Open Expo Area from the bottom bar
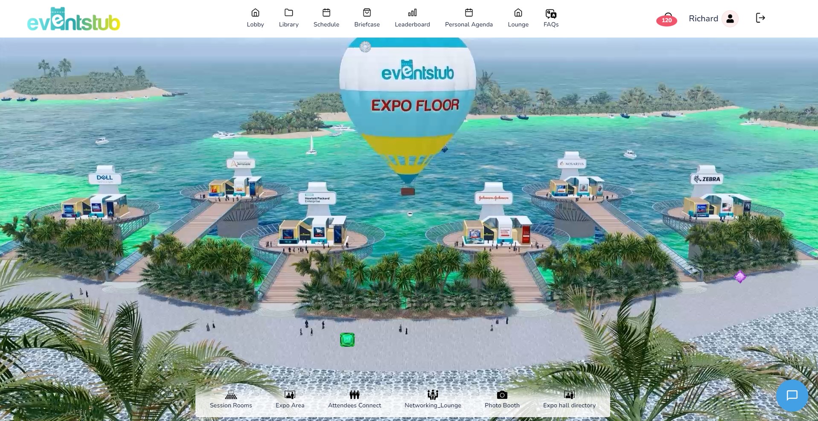 pyautogui.click(x=290, y=400)
